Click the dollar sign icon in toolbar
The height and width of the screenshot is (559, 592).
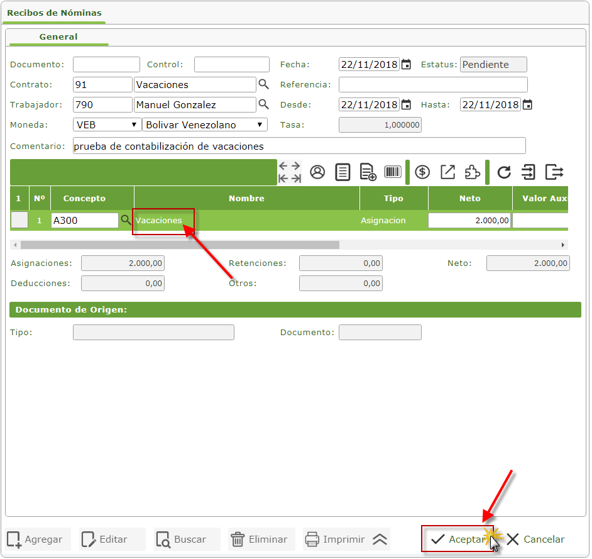pyautogui.click(x=422, y=172)
